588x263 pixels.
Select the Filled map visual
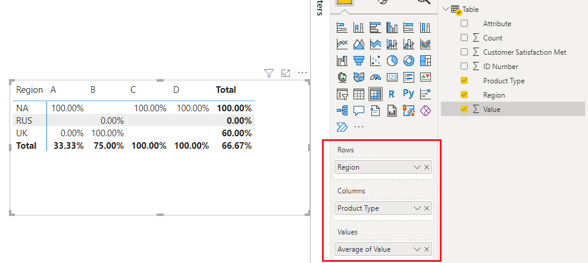359,77
